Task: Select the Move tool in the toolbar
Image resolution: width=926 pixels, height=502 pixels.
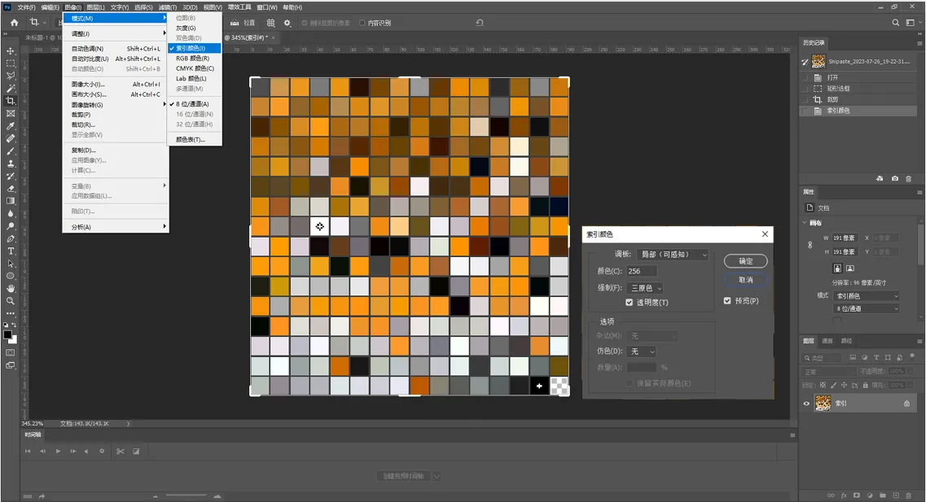Action: [11, 50]
